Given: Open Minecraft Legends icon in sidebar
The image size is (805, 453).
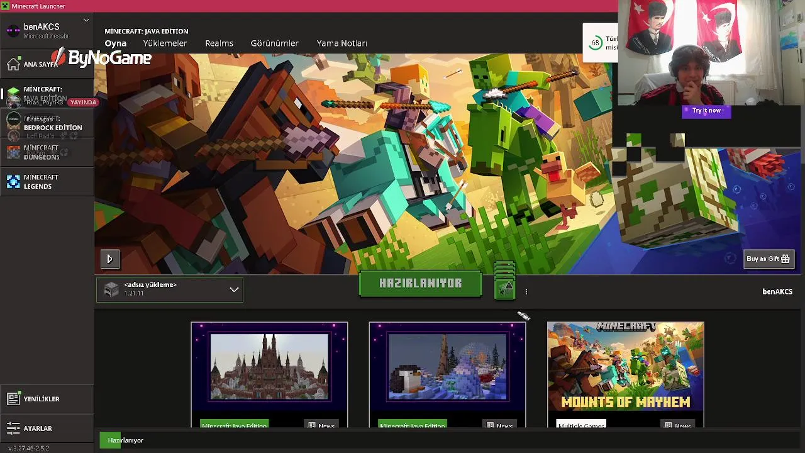Looking at the screenshot, I should tap(13, 182).
